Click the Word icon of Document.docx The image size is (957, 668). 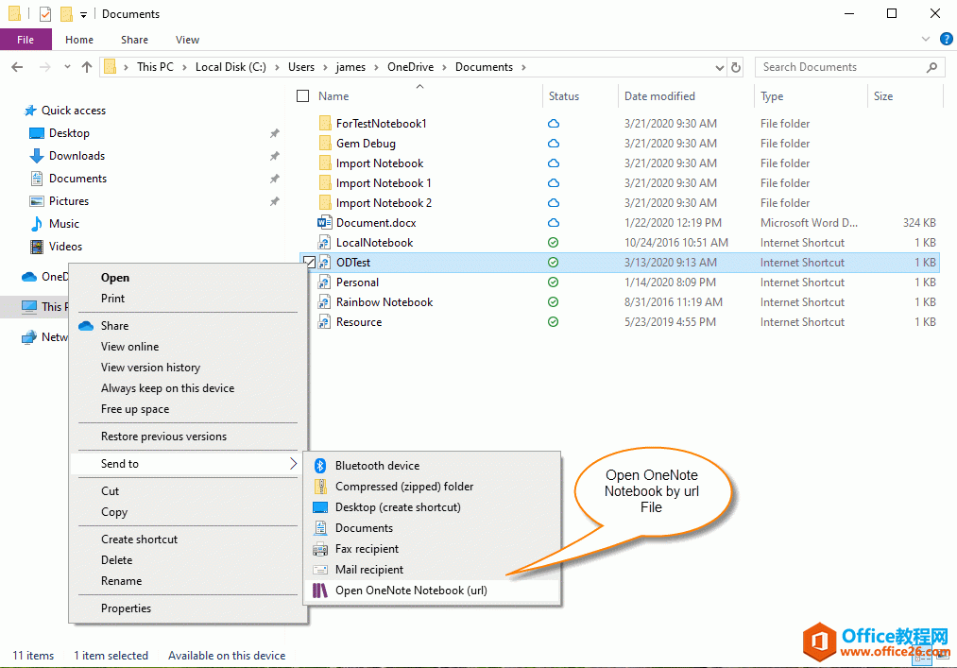[325, 223]
